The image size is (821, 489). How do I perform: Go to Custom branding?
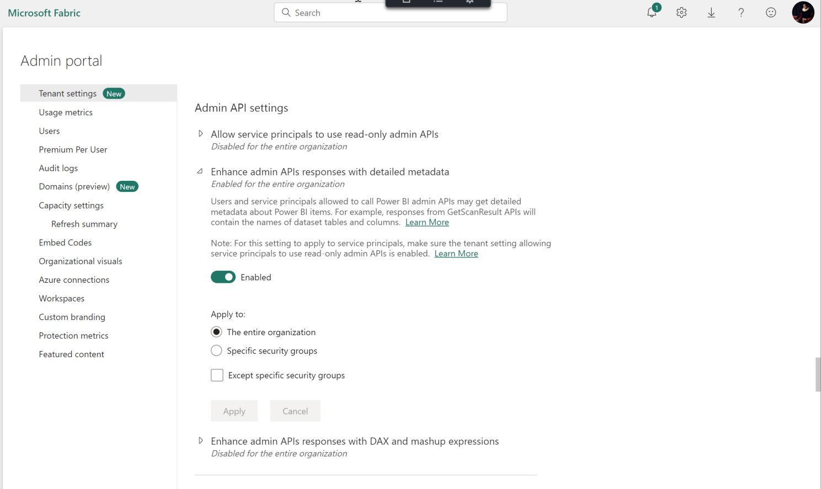pos(72,317)
